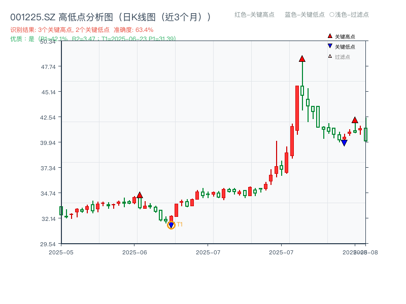
Task: Click the red triangle marker near early June
Action: (x=139, y=194)
